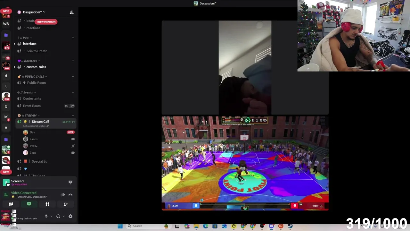Disconnect from the Stream Call voice channel
Screen dimensions: 410x231
coord(70,195)
